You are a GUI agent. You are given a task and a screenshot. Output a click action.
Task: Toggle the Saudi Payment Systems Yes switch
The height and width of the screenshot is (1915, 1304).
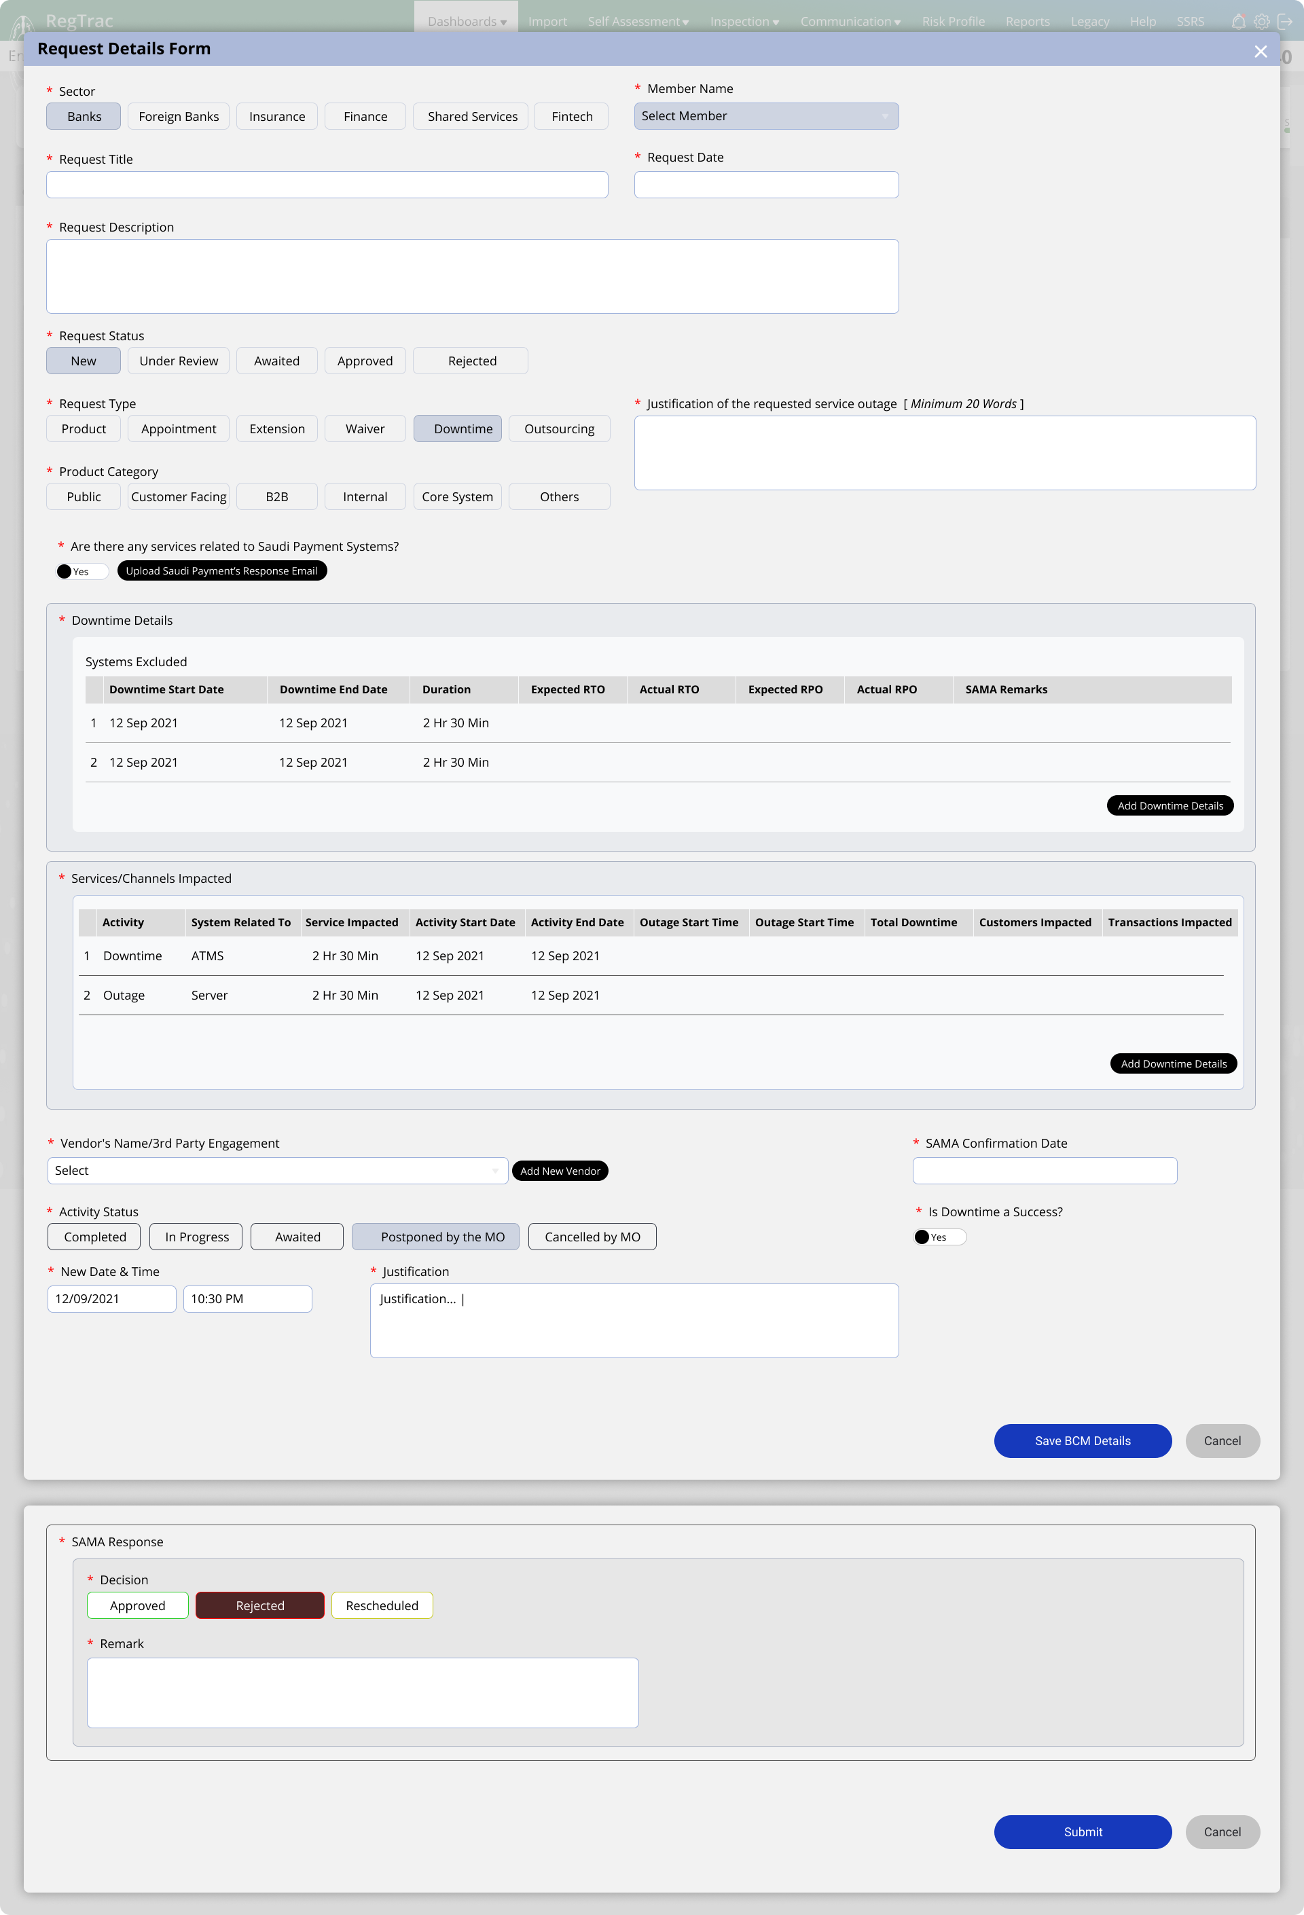pos(81,571)
